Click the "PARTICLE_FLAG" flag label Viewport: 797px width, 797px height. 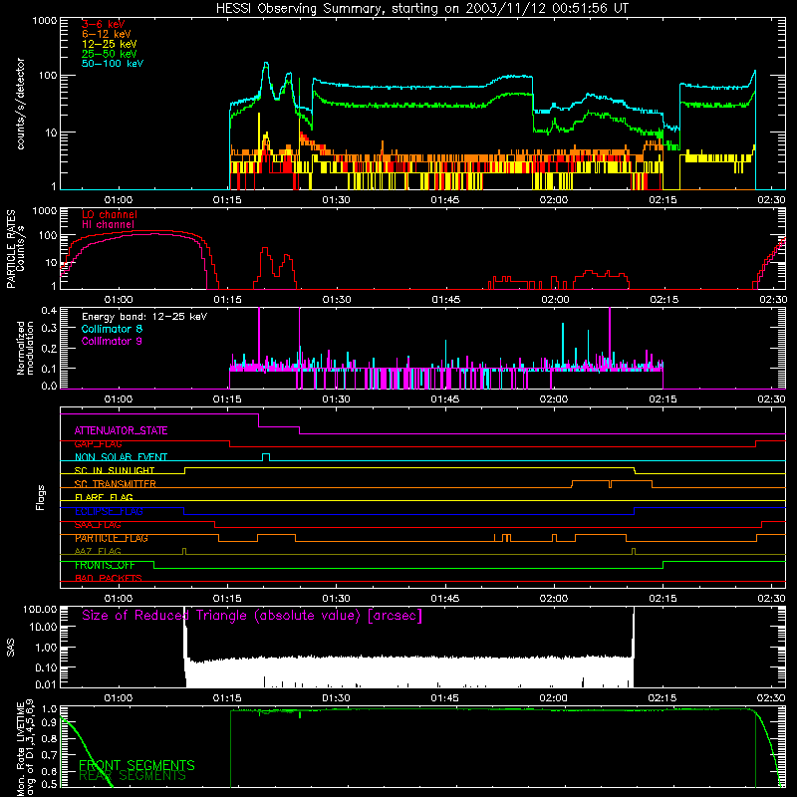pyautogui.click(x=112, y=538)
